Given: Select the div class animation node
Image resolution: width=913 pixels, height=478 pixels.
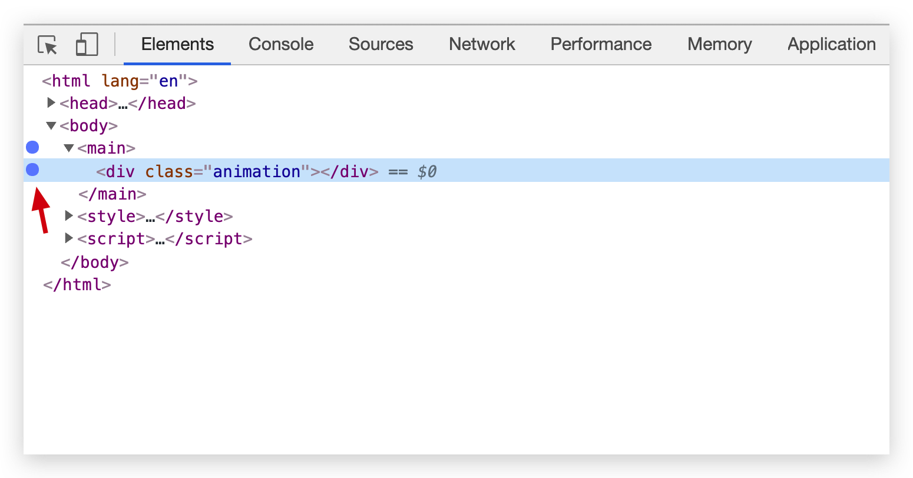Looking at the screenshot, I should [x=237, y=171].
